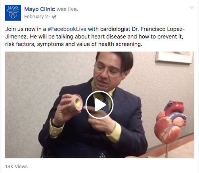Image resolution: width=199 pixels, height=173 pixels.
Task: Open the Mayo Clinic page name link
Action: tap(40, 9)
